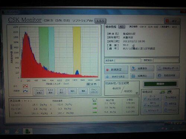This screenshot has width=186, height=139.
Task: Click the red record icon on 新規測定
Action: [108, 70]
